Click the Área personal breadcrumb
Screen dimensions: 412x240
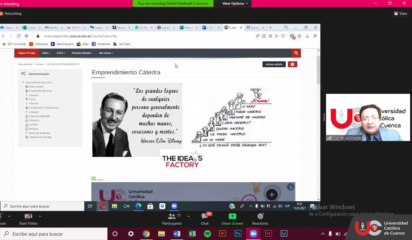coord(25,64)
